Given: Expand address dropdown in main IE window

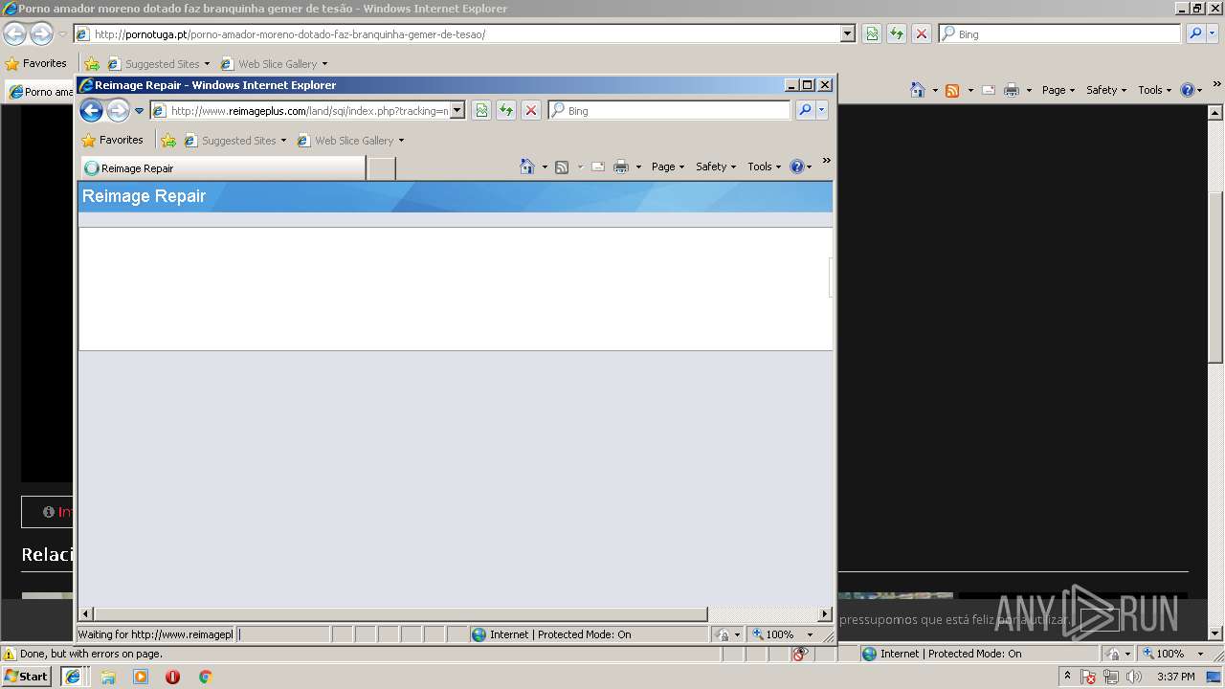Looking at the screenshot, I should [x=848, y=34].
